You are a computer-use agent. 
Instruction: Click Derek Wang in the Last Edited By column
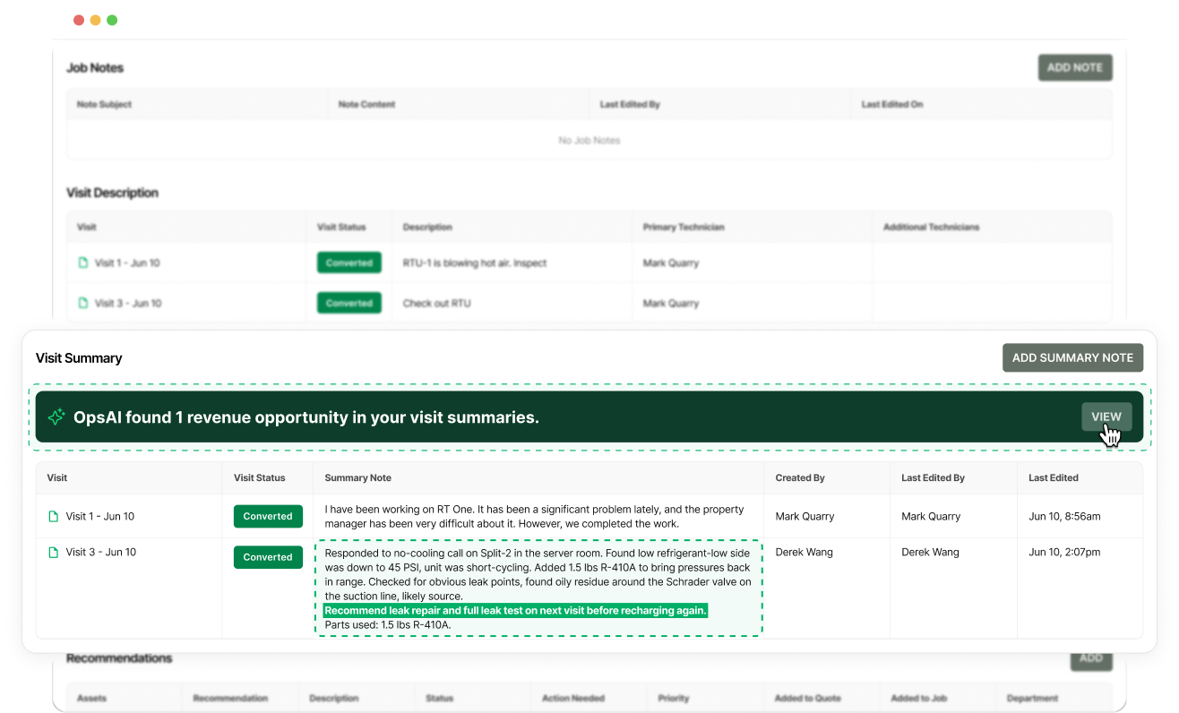(x=930, y=553)
